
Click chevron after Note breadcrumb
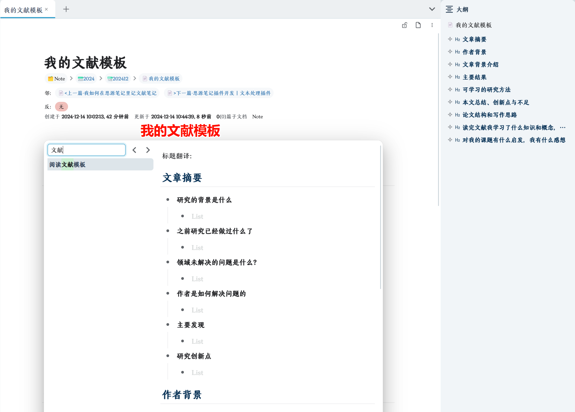[x=71, y=78]
